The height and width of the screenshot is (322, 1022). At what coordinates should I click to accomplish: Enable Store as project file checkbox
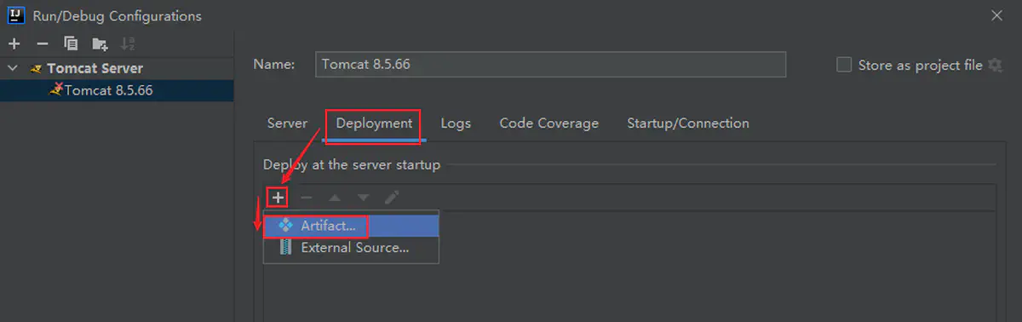[x=844, y=65]
